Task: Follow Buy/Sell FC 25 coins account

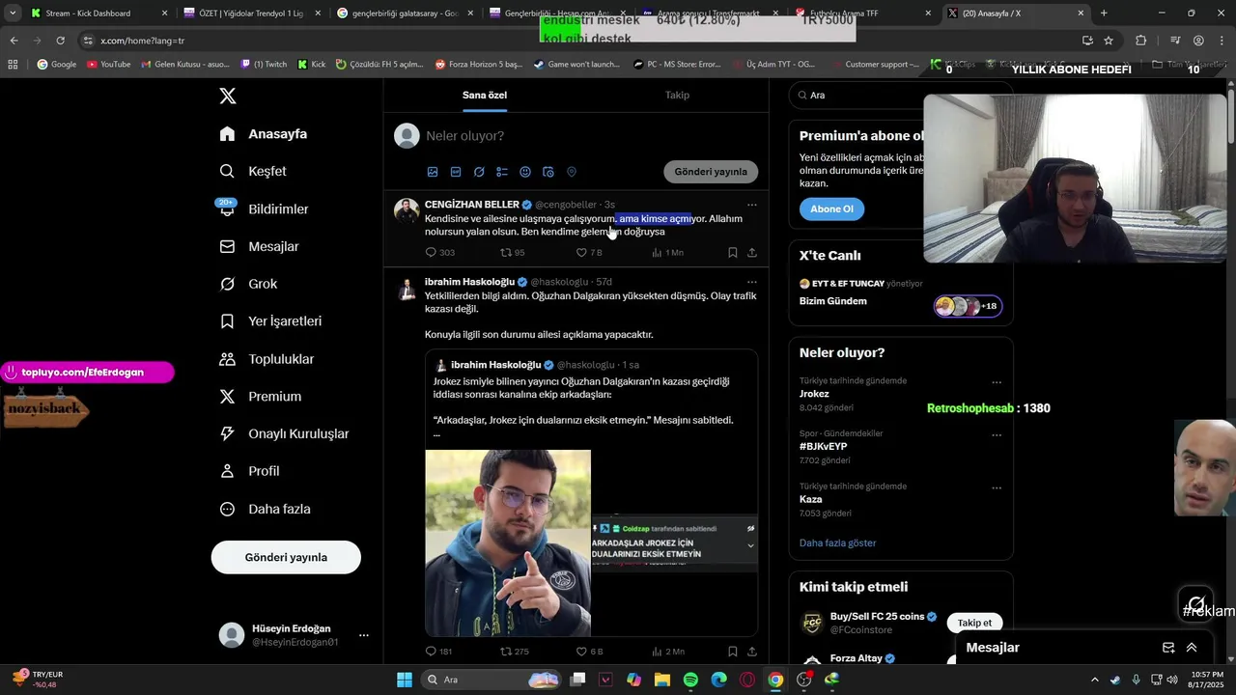Action: coord(974,623)
